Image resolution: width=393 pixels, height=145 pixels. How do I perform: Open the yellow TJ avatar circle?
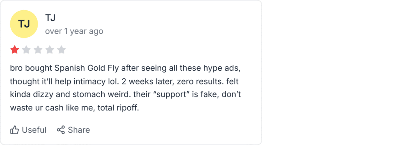pos(24,24)
